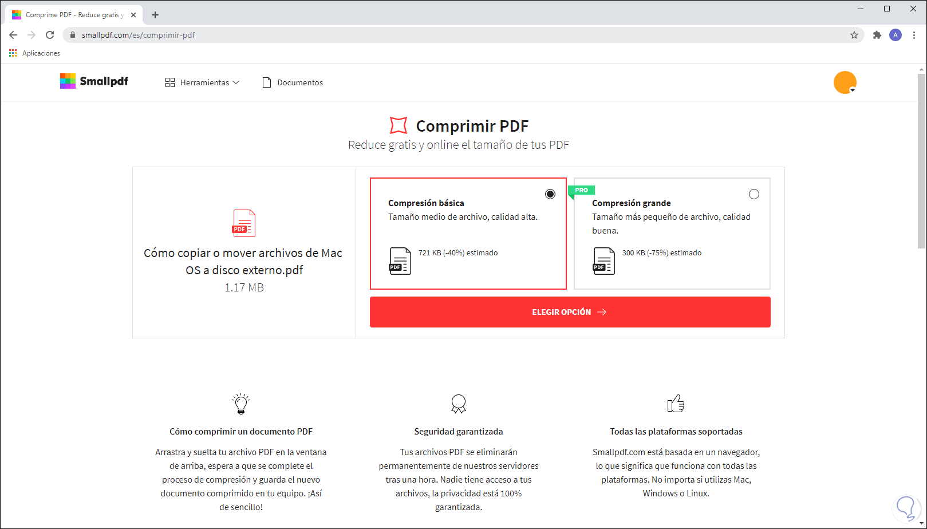Click the Herramientas grid icon
Screen dimensions: 927x529
click(170, 82)
